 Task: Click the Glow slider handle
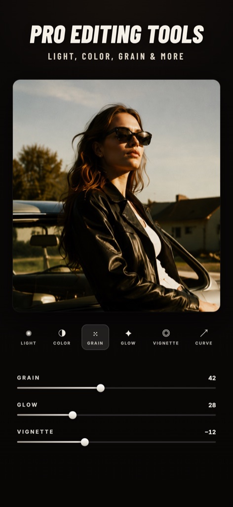73,415
